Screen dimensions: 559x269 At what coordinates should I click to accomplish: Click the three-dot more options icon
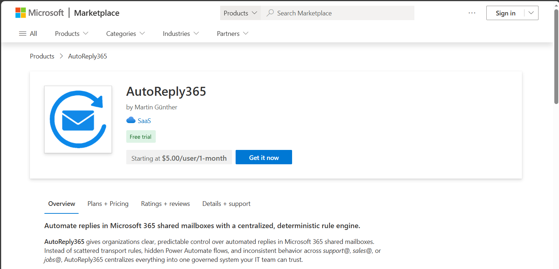pyautogui.click(x=472, y=13)
